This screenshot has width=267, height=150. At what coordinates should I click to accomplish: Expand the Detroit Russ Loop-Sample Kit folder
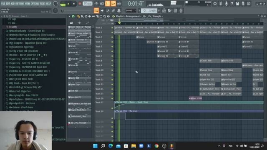coord(28,75)
